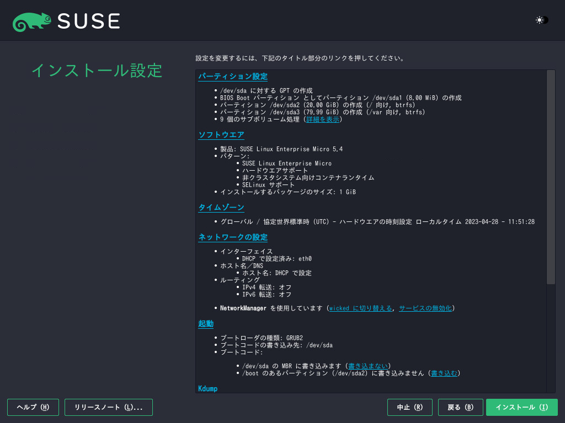Select the 'NetworkManager' bold text
Image resolution: width=565 pixels, height=423 pixels.
(x=243, y=308)
